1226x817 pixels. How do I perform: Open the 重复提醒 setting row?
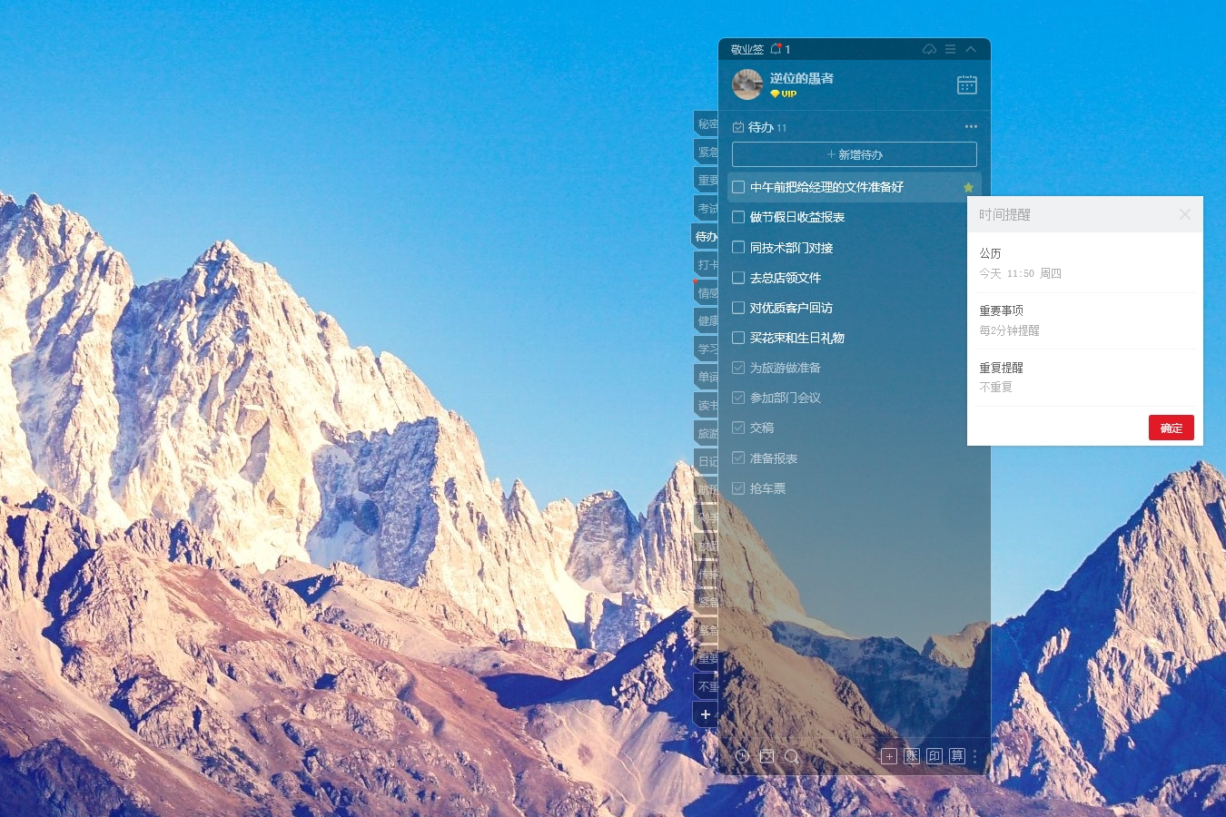coord(1085,378)
